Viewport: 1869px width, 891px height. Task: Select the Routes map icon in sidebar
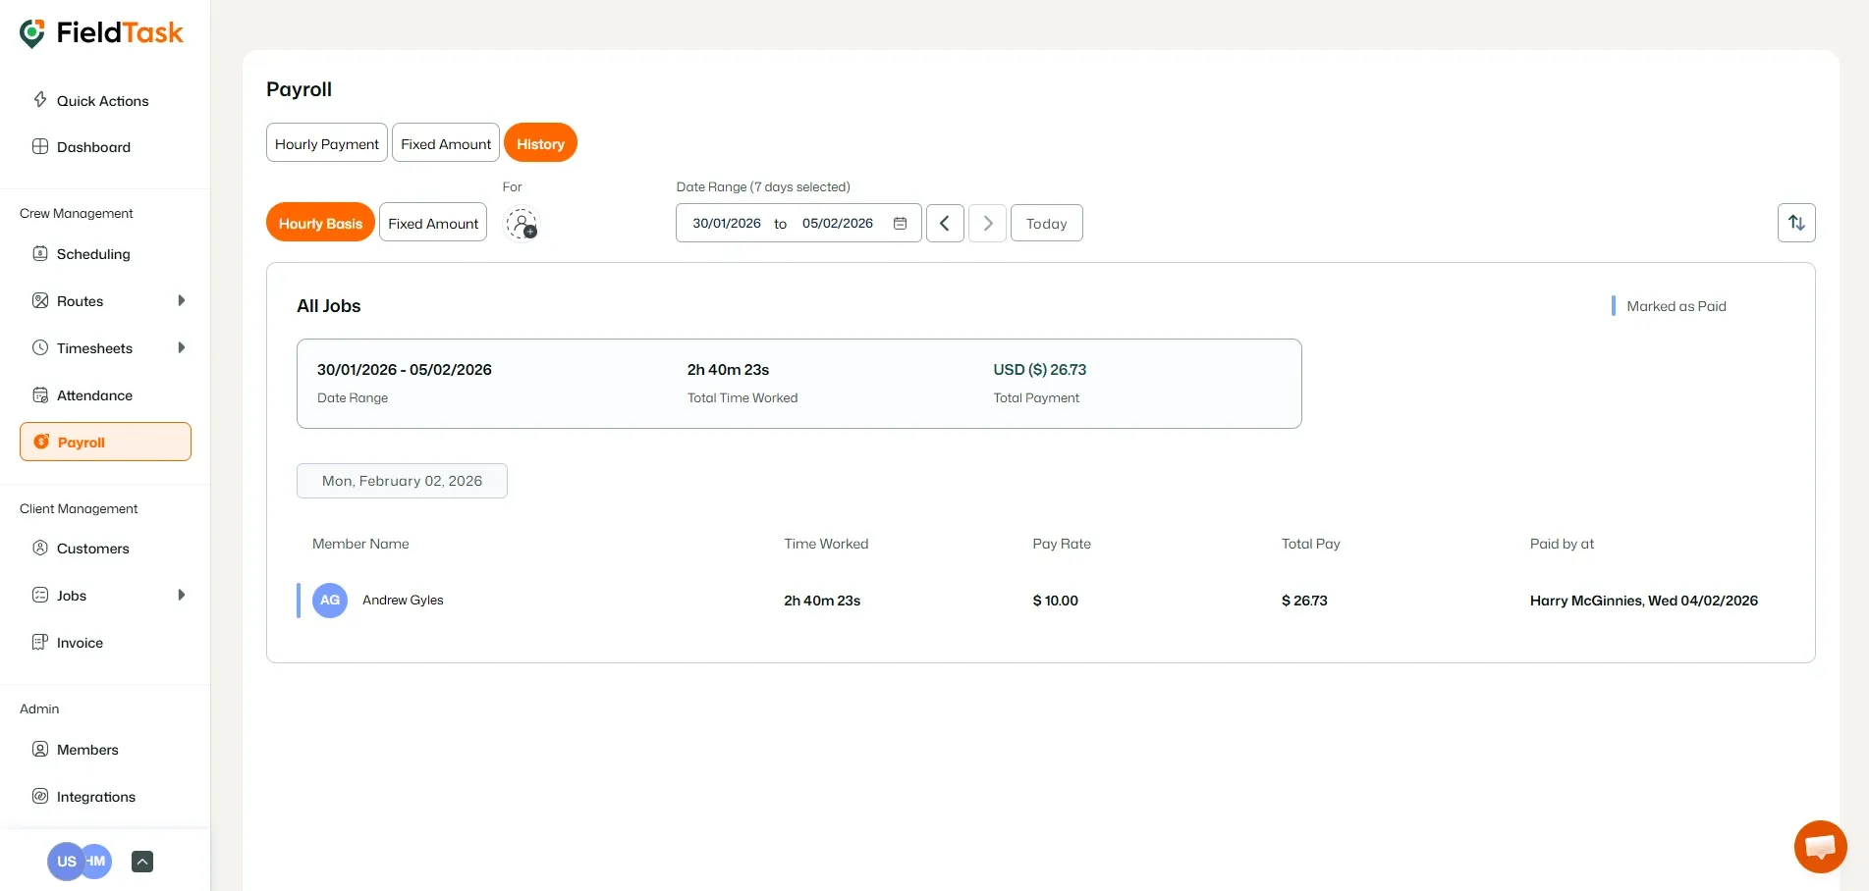pos(39,300)
